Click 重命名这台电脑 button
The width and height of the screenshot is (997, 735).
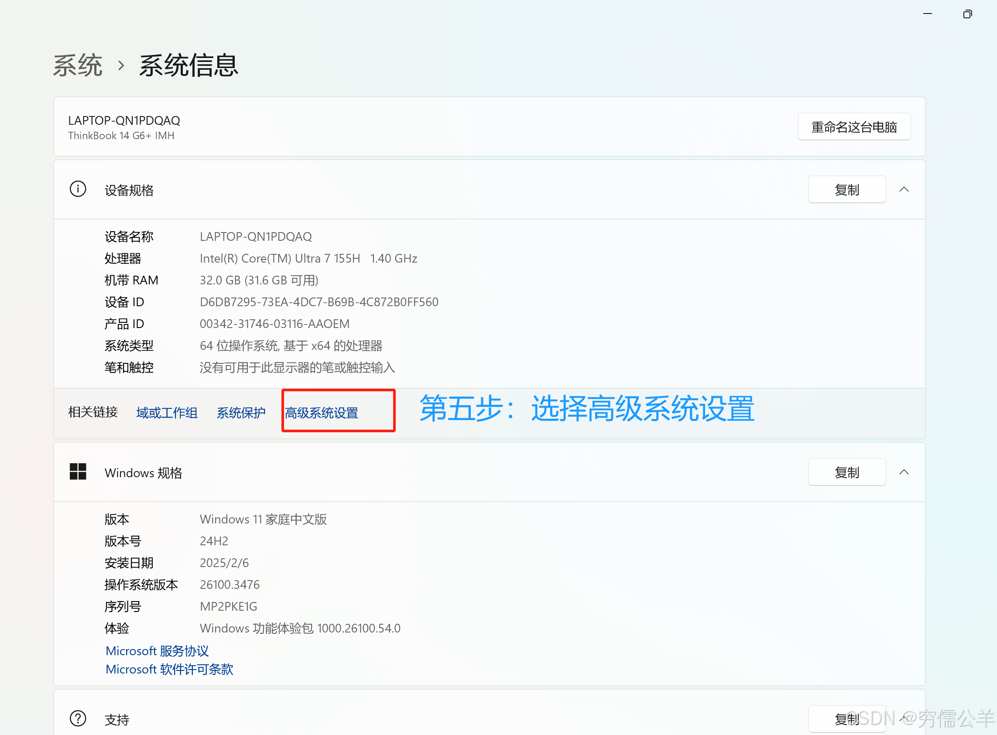pyautogui.click(x=853, y=127)
